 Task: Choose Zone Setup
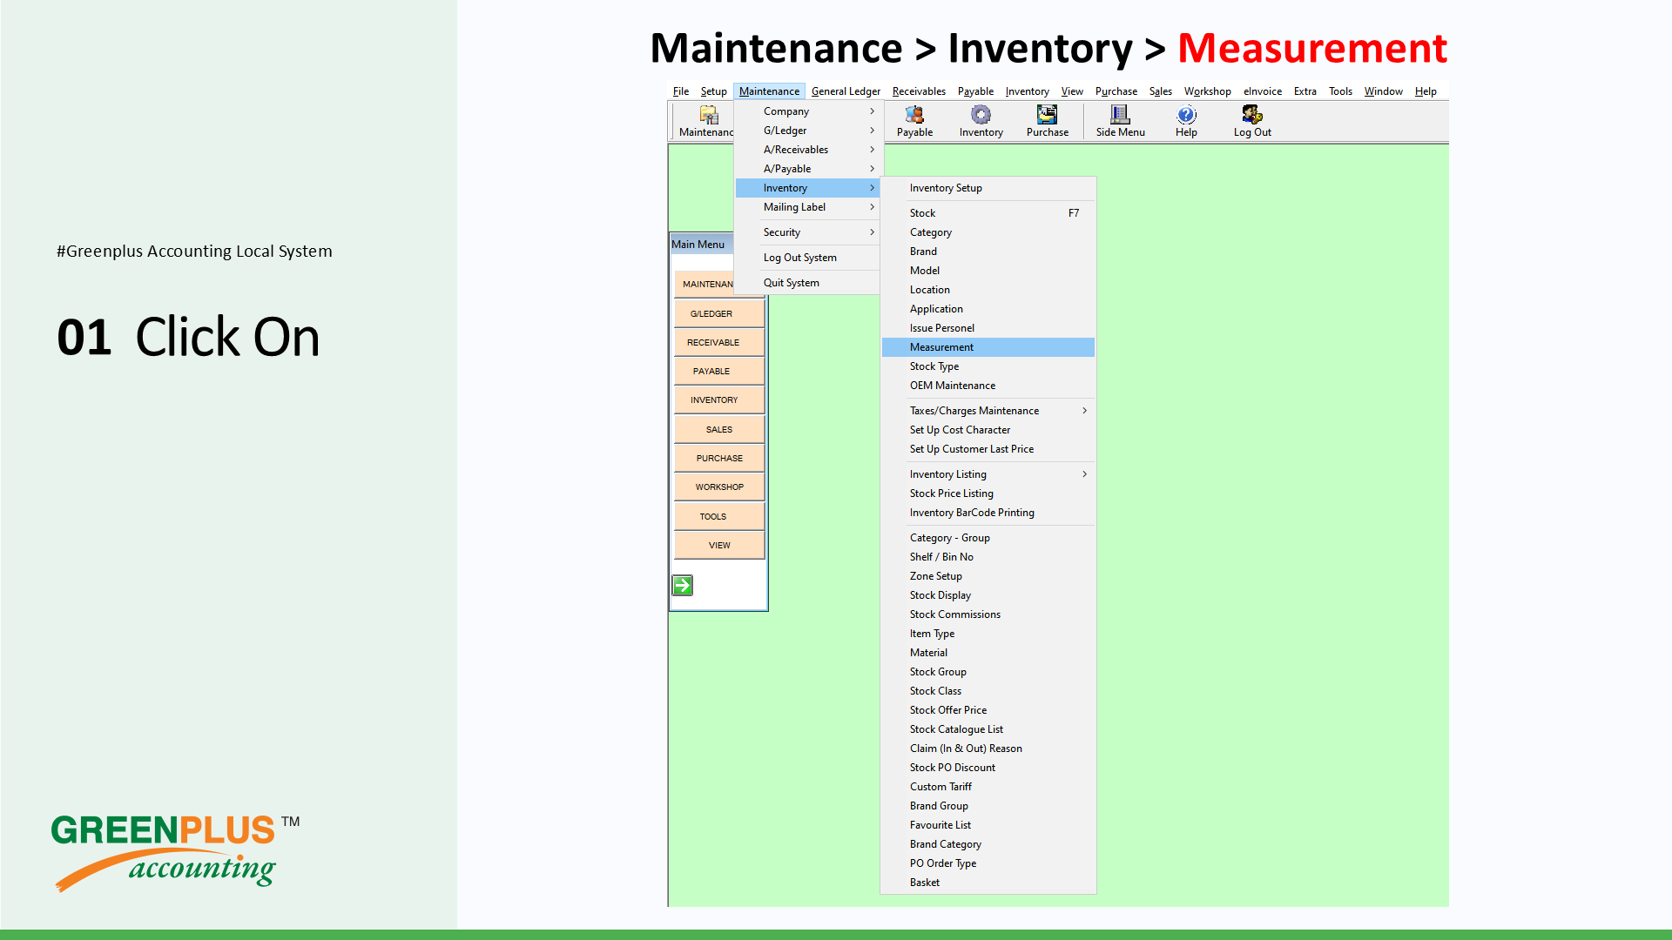click(988, 576)
